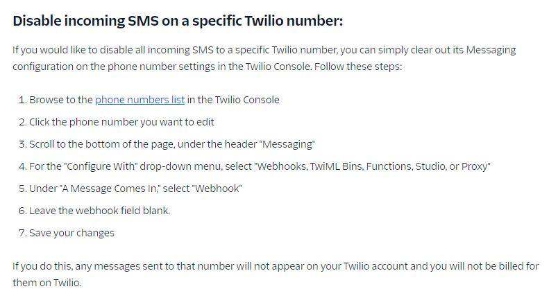Screen dimensions: 549x298
Task: Click step 7 'Save your changes'
Action: click(71, 233)
